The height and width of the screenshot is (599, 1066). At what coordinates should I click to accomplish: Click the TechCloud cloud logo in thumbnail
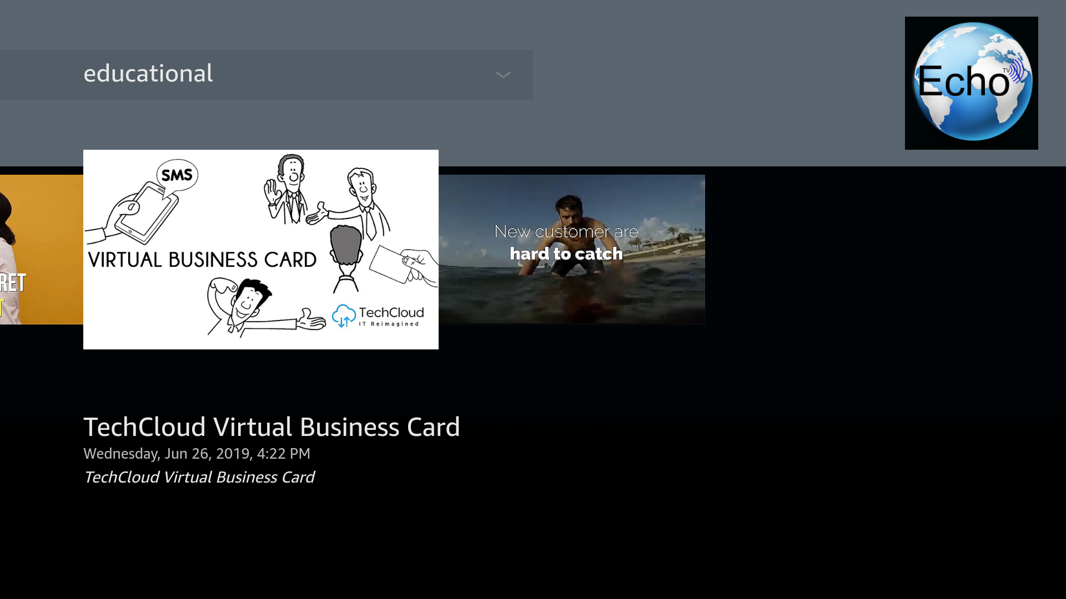(x=344, y=316)
